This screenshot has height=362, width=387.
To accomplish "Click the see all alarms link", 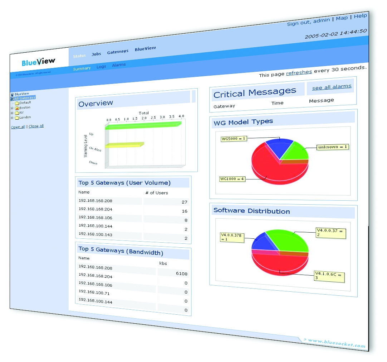I will [x=332, y=87].
